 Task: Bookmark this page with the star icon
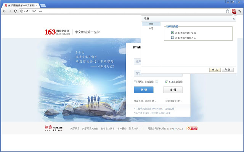(x=227, y=11)
